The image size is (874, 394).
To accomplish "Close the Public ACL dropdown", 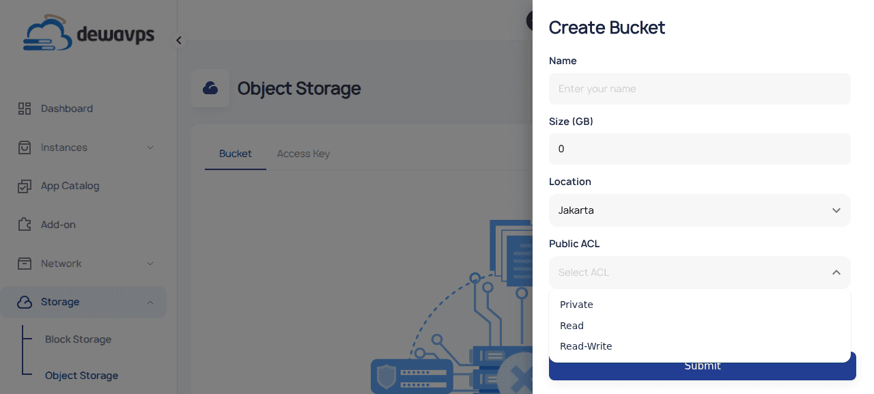I will [x=836, y=272].
